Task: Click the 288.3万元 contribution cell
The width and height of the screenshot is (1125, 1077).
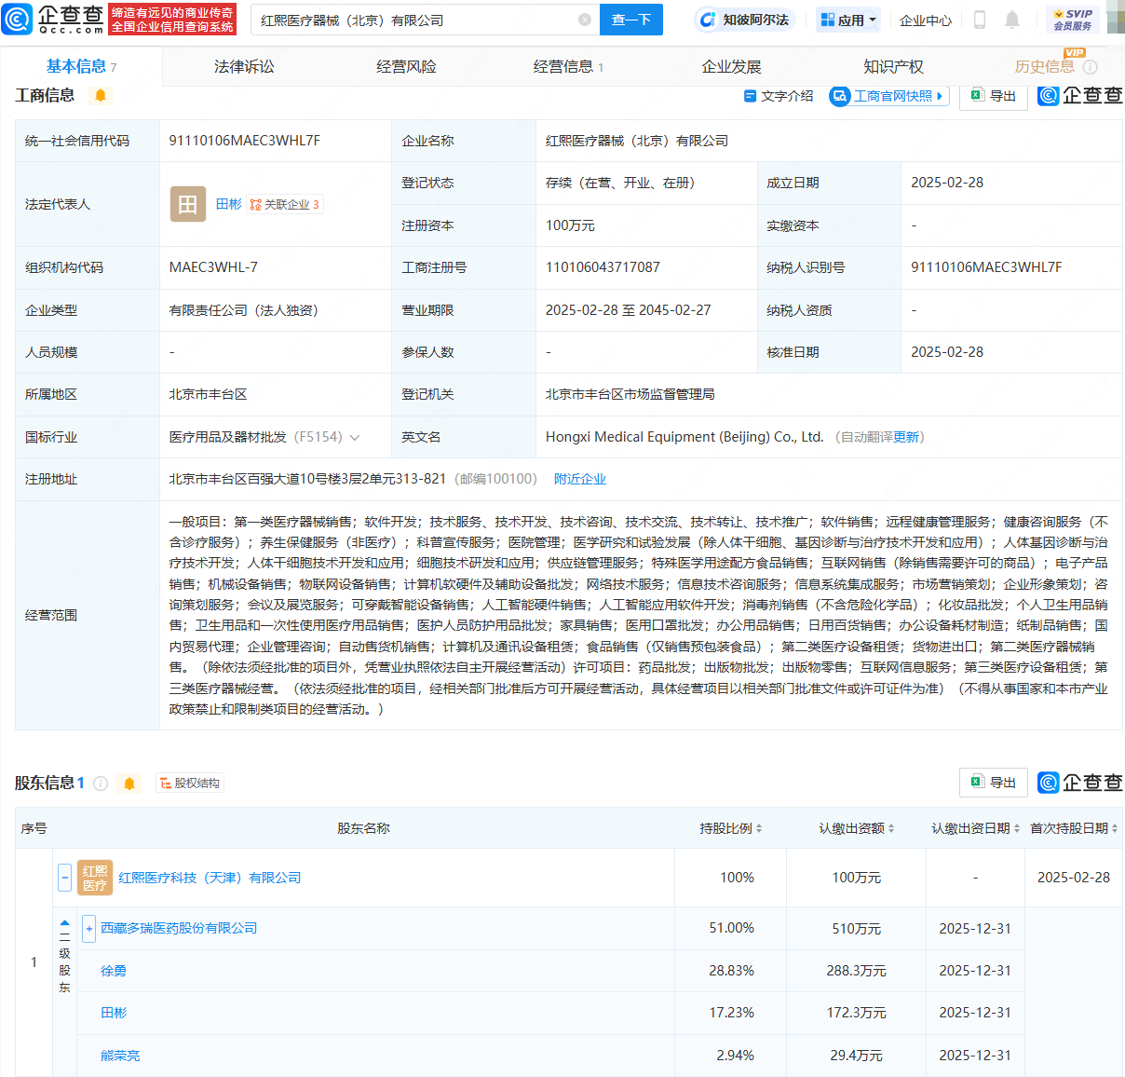Action: (856, 971)
